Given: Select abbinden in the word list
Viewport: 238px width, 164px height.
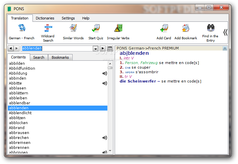Looking at the screenshot, I should click(x=58, y=78).
